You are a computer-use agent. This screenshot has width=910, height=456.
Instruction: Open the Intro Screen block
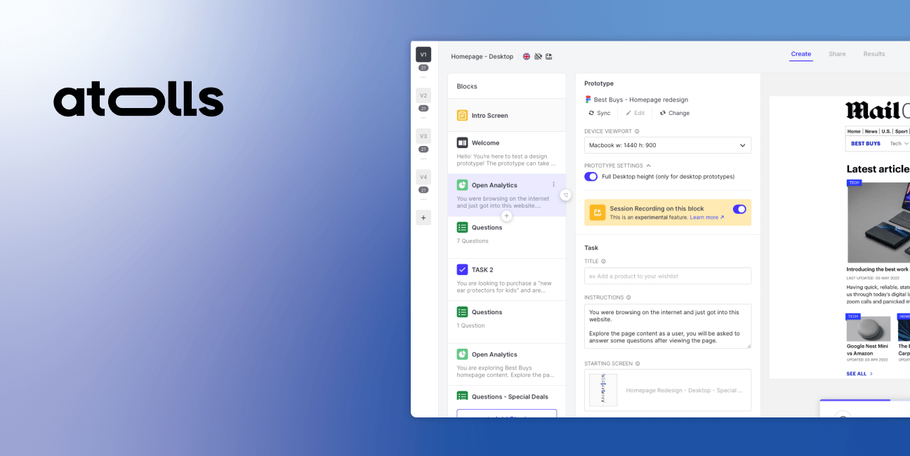coord(506,115)
